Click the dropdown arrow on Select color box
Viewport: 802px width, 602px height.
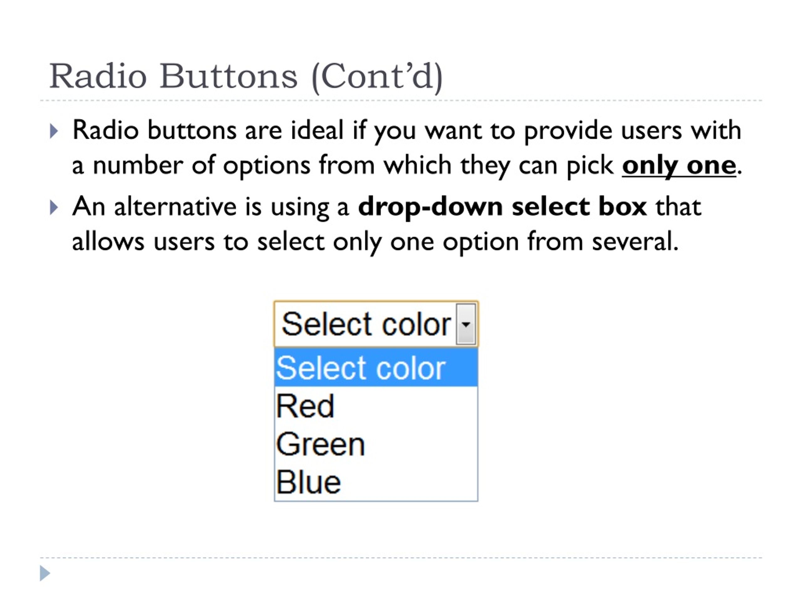pos(466,324)
